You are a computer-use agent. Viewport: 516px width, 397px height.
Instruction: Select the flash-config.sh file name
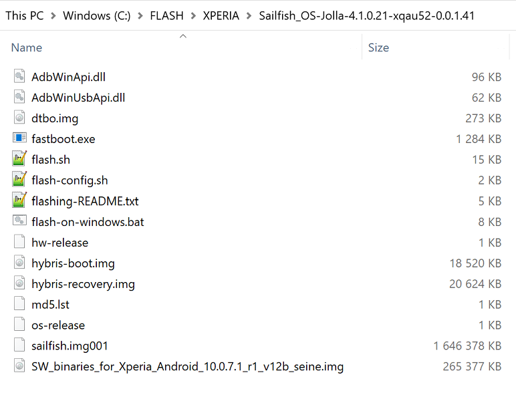[x=70, y=180]
